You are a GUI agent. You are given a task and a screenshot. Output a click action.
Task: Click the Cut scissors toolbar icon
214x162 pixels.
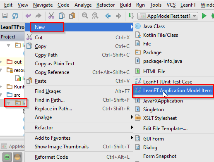pyautogui.click(x=51, y=16)
